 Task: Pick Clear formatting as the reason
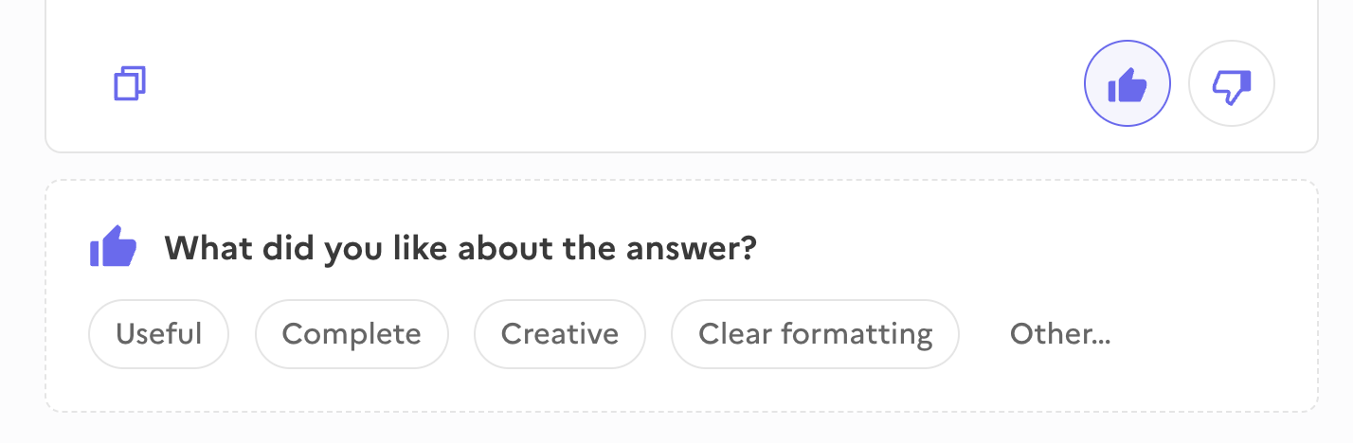[x=815, y=334]
